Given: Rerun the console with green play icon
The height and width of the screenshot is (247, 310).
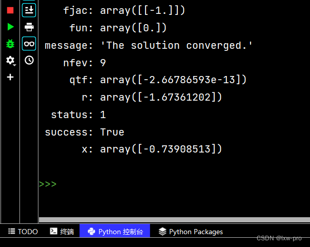Looking at the screenshot, I should click(10, 27).
